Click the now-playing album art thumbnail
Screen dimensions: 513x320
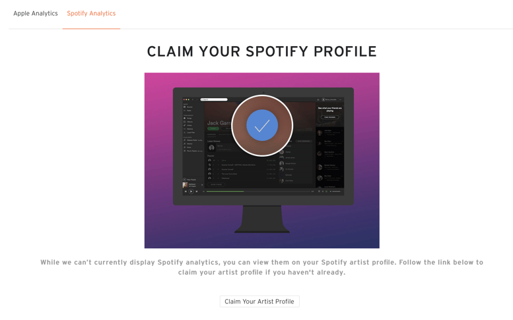(x=185, y=185)
